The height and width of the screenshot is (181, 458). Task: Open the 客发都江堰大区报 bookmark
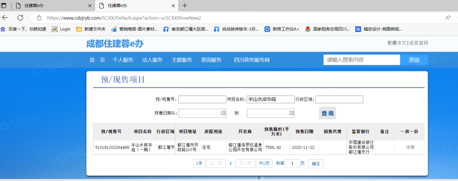[x=186, y=29]
